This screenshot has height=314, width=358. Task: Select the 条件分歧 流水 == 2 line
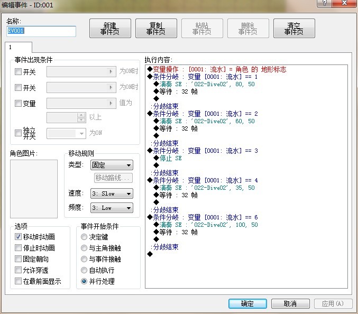pyautogui.click(x=203, y=114)
